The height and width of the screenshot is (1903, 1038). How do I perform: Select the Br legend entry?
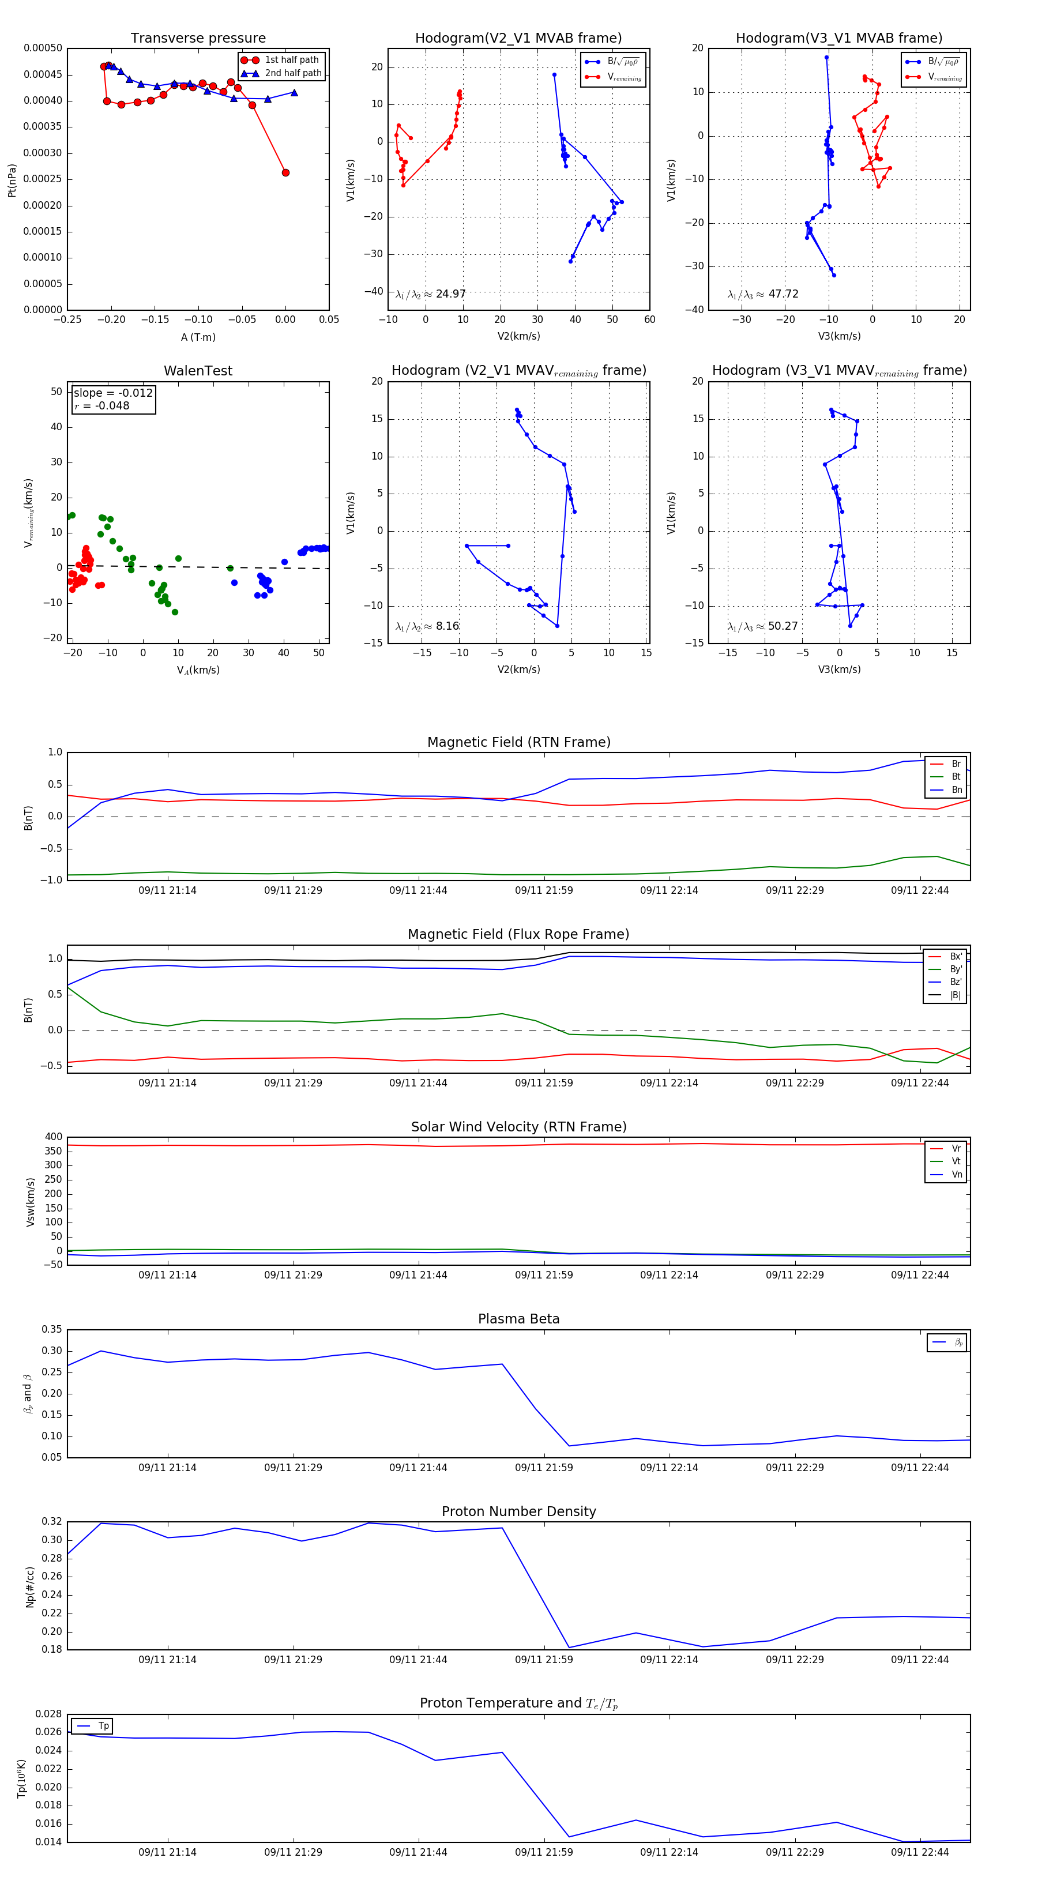coord(946,764)
